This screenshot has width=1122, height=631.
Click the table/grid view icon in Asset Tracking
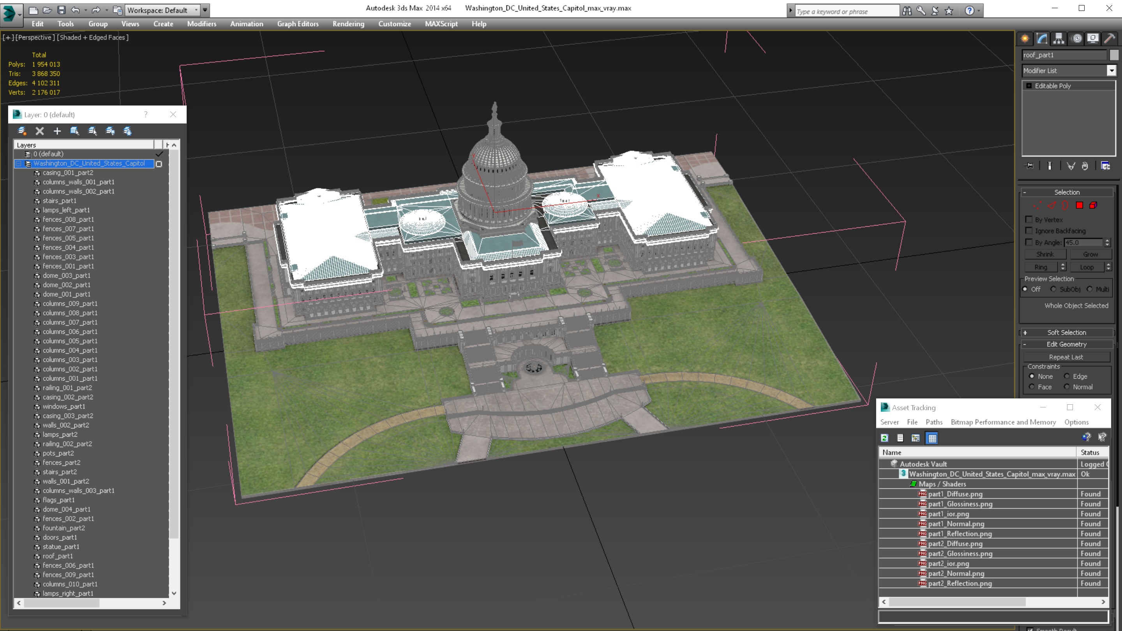tap(933, 438)
